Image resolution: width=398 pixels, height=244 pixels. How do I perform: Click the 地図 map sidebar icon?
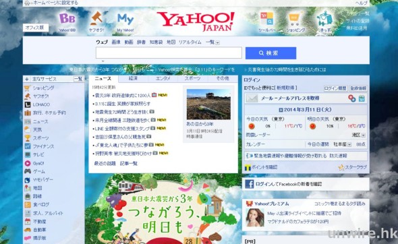coord(28,188)
